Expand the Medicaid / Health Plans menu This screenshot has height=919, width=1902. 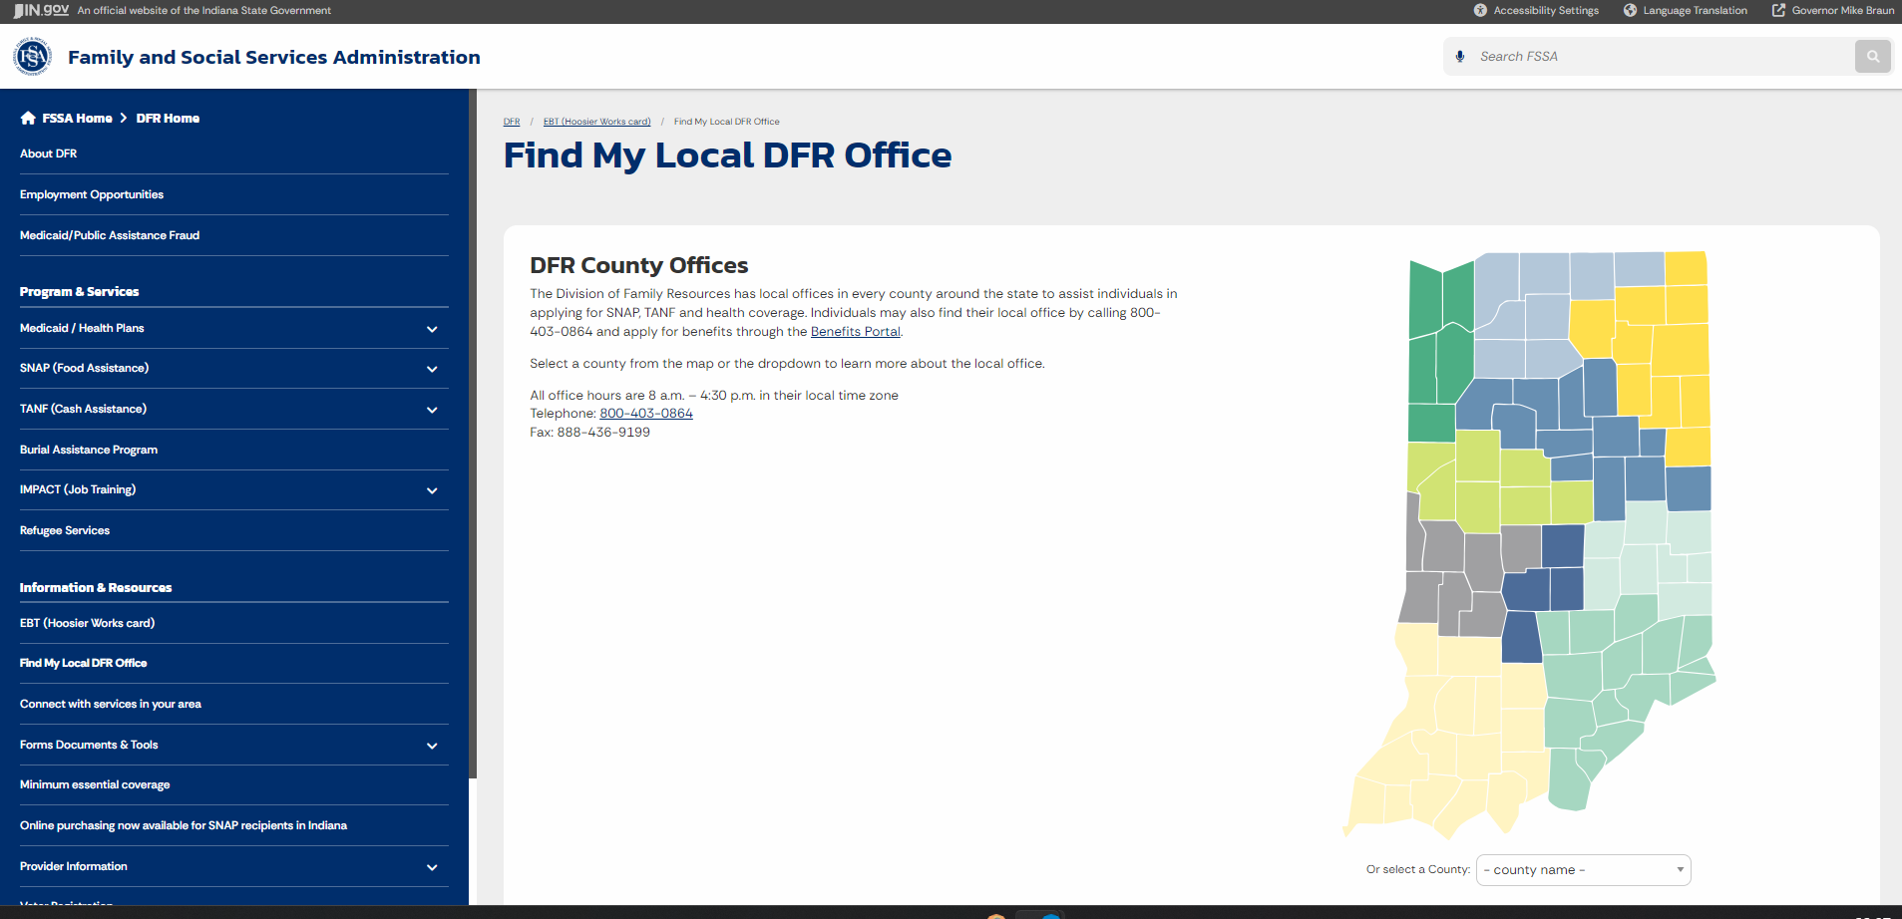coord(432,329)
